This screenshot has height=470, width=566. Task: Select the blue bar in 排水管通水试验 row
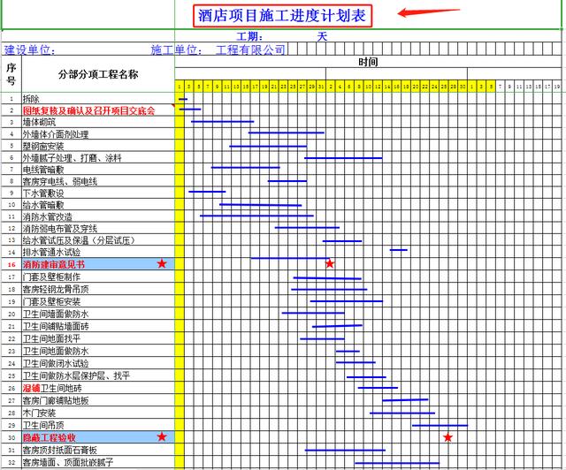(399, 250)
